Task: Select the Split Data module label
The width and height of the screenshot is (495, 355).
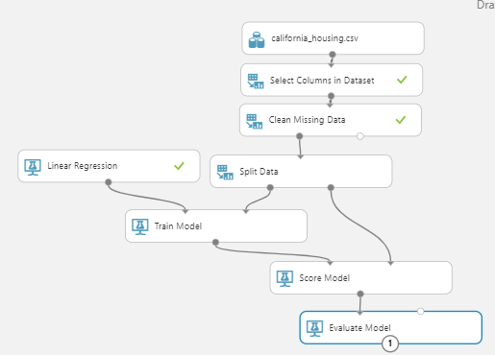Action: tap(259, 172)
